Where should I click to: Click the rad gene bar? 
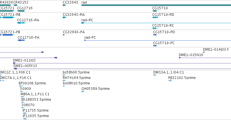(156, 5)
